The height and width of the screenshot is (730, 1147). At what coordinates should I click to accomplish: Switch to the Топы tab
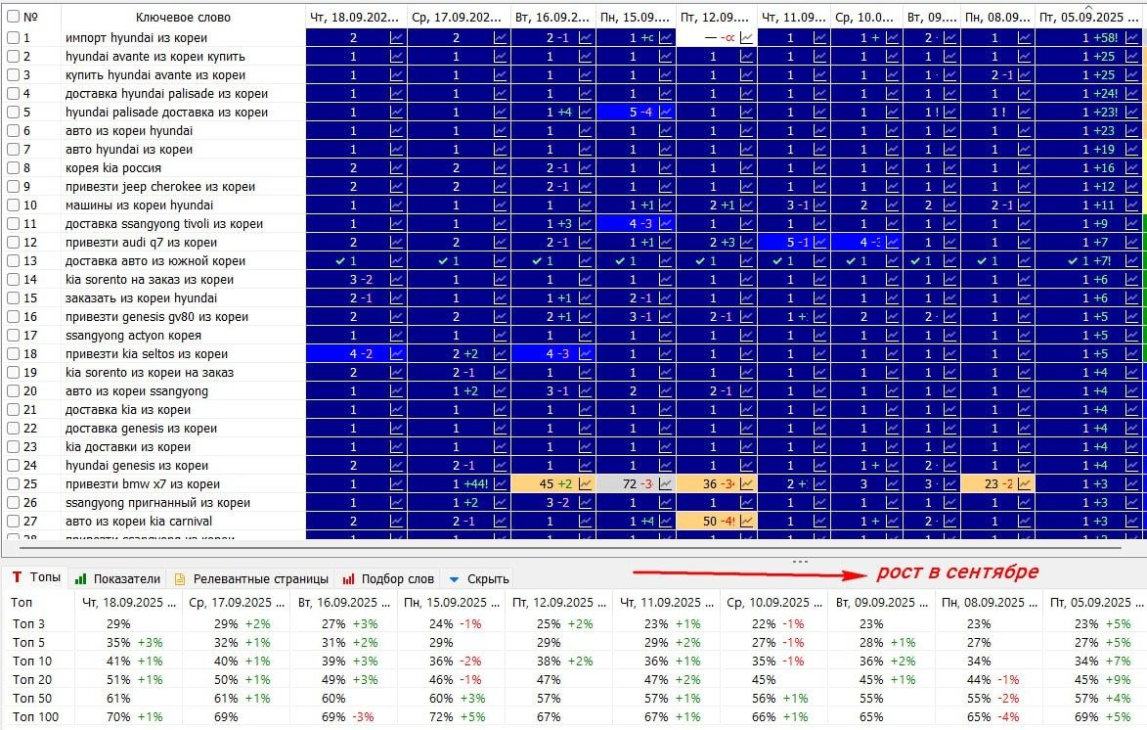coord(36,577)
